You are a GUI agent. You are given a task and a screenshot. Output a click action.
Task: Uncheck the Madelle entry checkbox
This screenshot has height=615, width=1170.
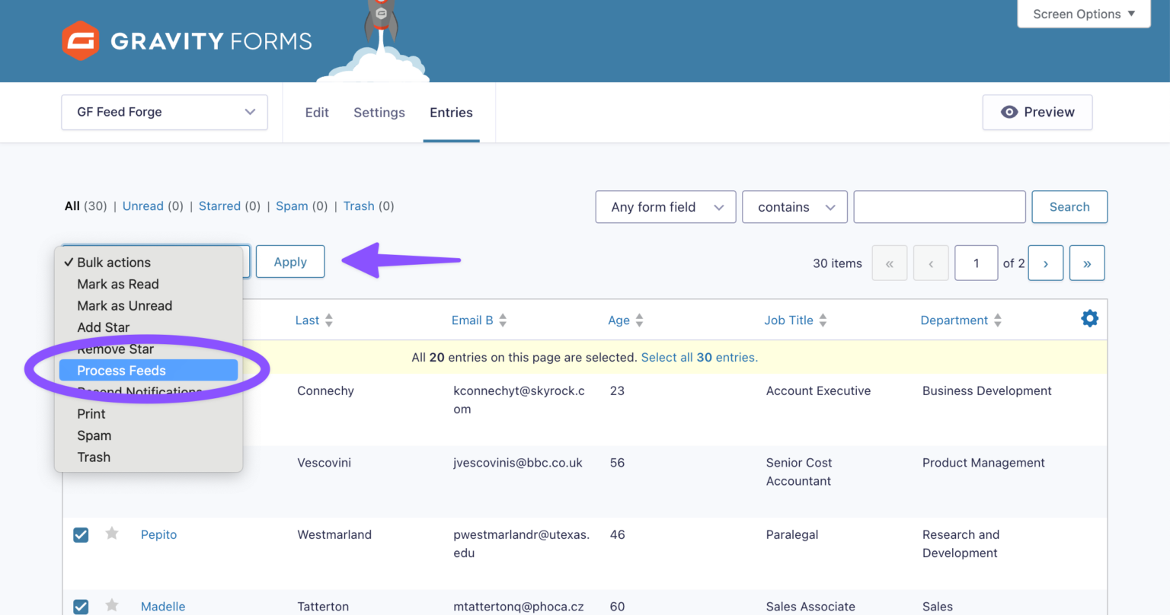81,607
